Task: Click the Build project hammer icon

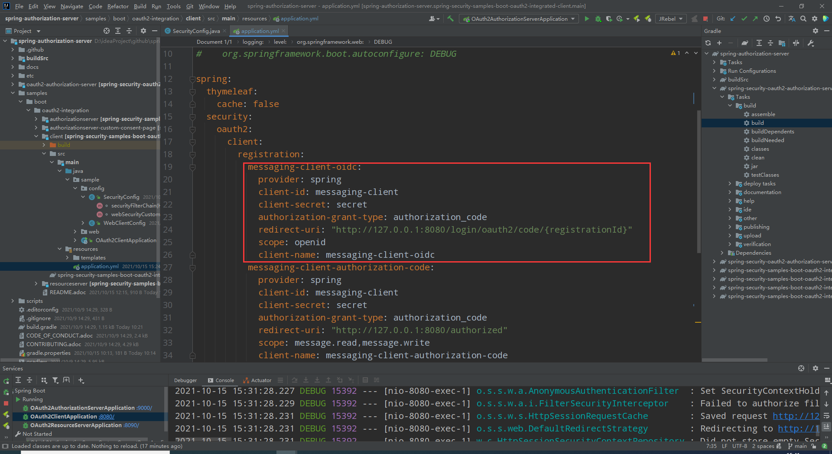Action: coord(451,19)
